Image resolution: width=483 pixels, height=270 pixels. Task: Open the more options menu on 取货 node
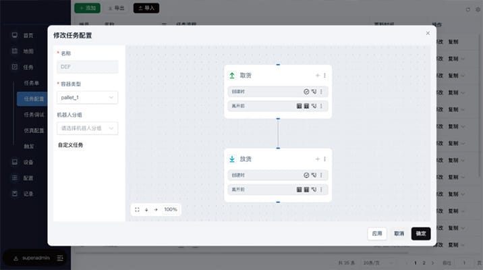(x=324, y=76)
